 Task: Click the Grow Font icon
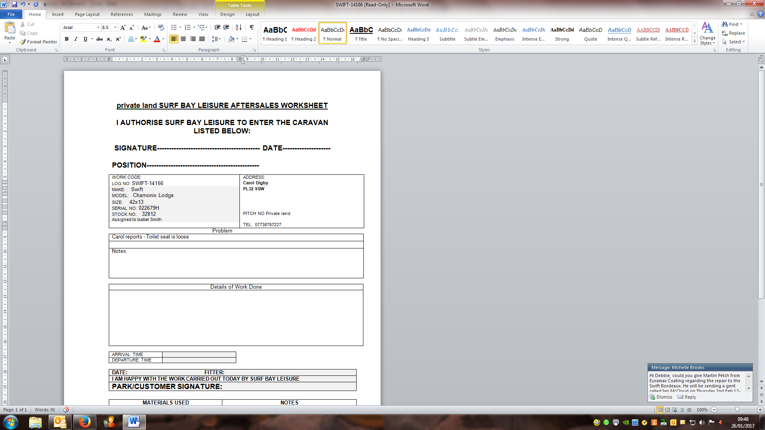pyautogui.click(x=123, y=27)
